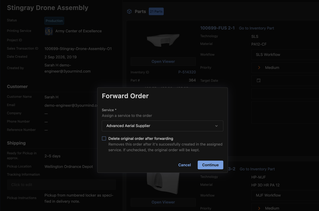The image size is (319, 211).
Task: Click the Forward Order dialog heading
Action: pyautogui.click(x=125, y=96)
